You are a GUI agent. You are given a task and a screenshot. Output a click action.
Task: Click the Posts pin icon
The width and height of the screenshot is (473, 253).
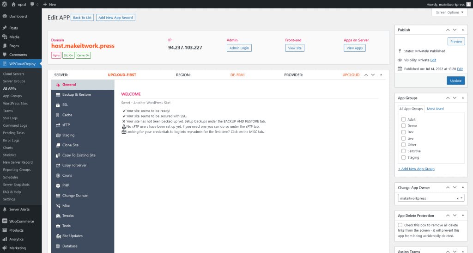tap(5, 28)
